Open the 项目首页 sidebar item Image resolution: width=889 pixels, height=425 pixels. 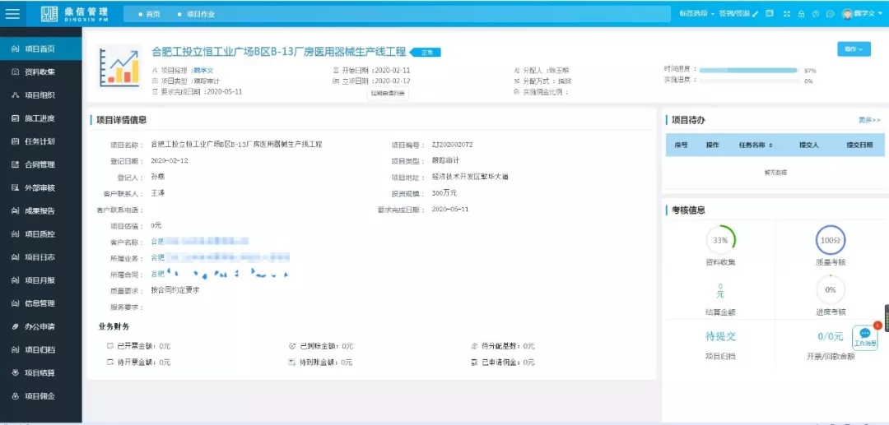(41, 49)
